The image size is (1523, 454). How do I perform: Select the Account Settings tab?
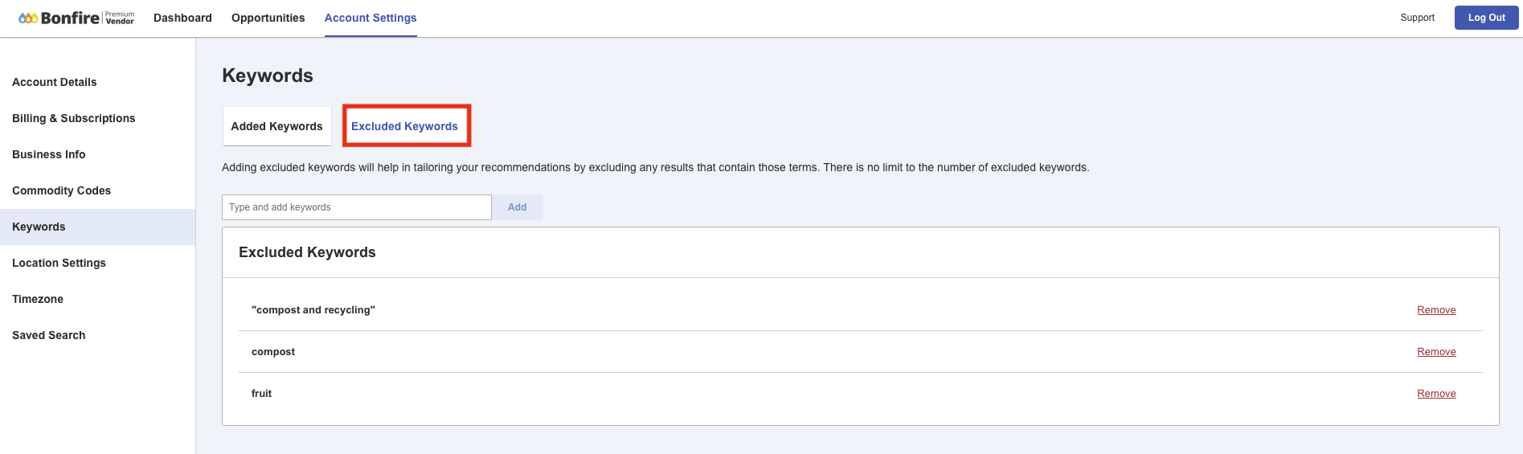[x=371, y=18]
